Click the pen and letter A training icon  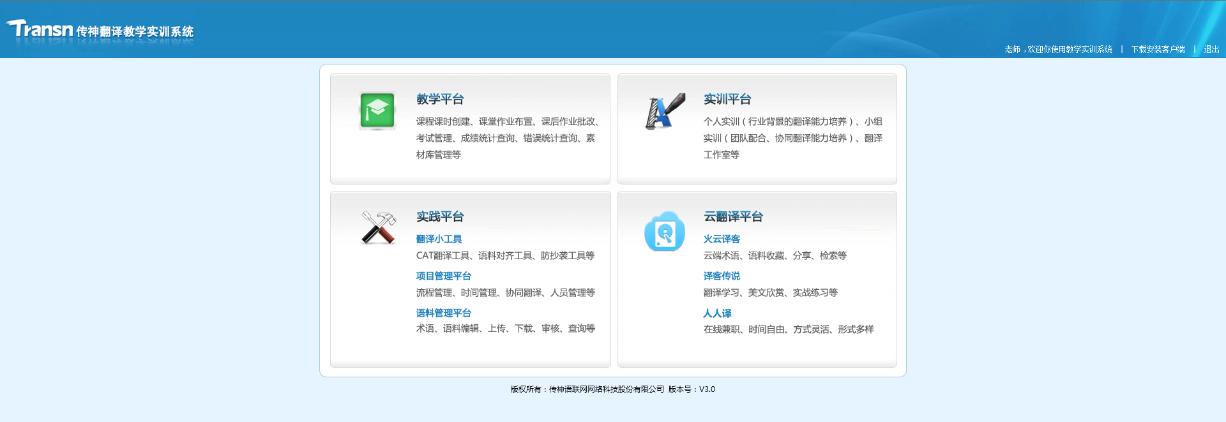665,111
